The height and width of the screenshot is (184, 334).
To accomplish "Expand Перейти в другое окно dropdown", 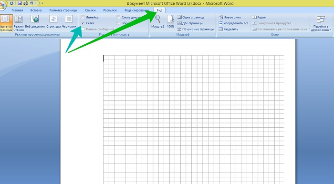I will pyautogui.click(x=321, y=23).
